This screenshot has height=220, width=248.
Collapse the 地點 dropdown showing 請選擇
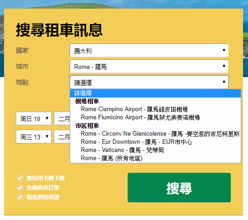(149, 82)
